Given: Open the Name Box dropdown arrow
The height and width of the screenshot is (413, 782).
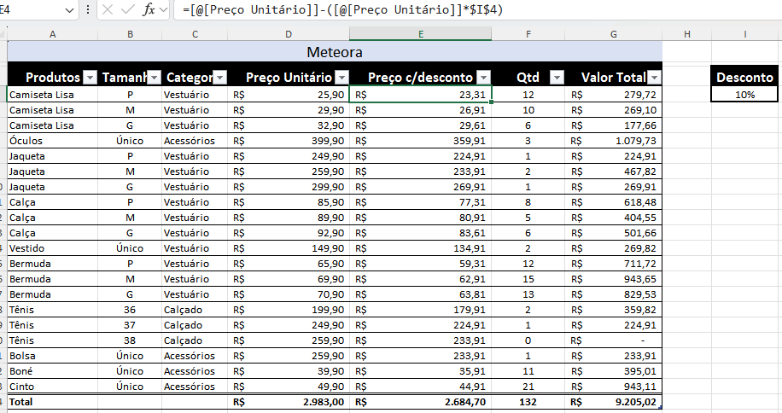Looking at the screenshot, I should tap(69, 10).
